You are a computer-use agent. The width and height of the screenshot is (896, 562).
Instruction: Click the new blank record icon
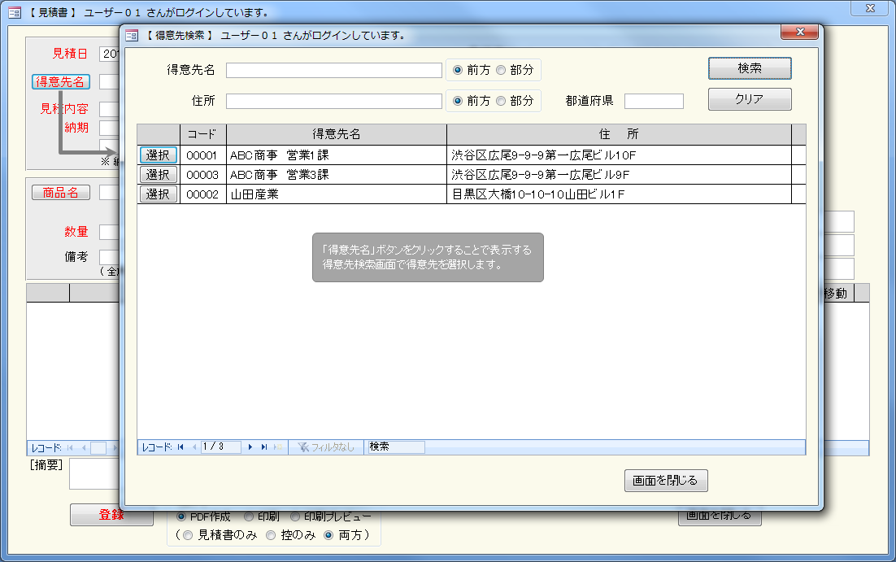[278, 447]
